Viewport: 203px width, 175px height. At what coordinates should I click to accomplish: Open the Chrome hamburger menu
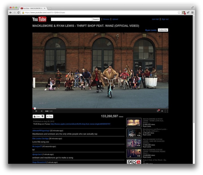193,12
